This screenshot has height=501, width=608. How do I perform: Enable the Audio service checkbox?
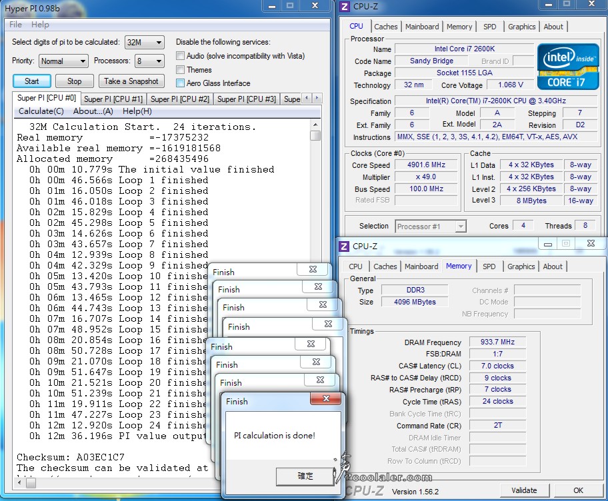point(180,56)
